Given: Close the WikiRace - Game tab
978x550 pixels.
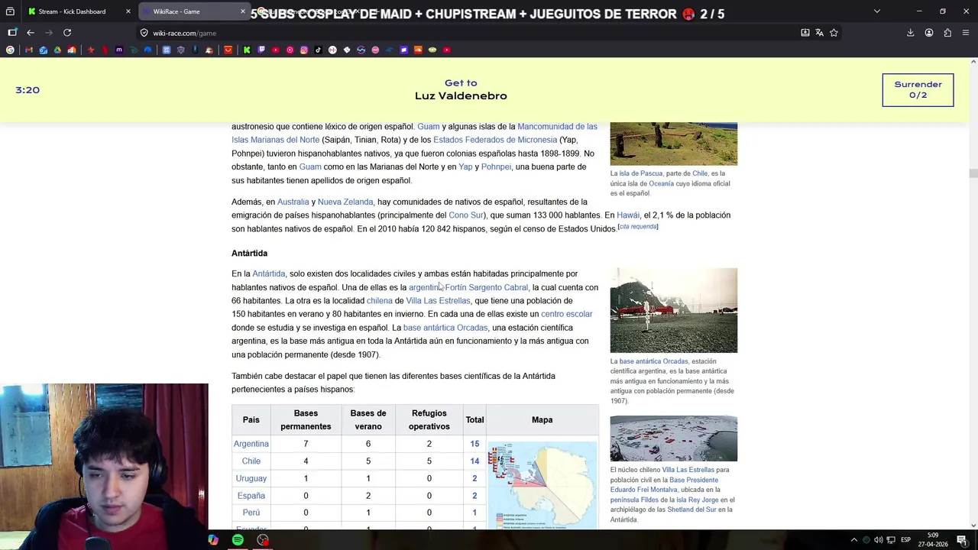Looking at the screenshot, I should (243, 11).
